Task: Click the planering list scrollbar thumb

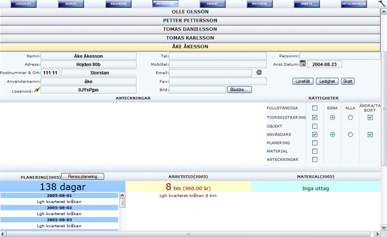Action: pos(122,203)
